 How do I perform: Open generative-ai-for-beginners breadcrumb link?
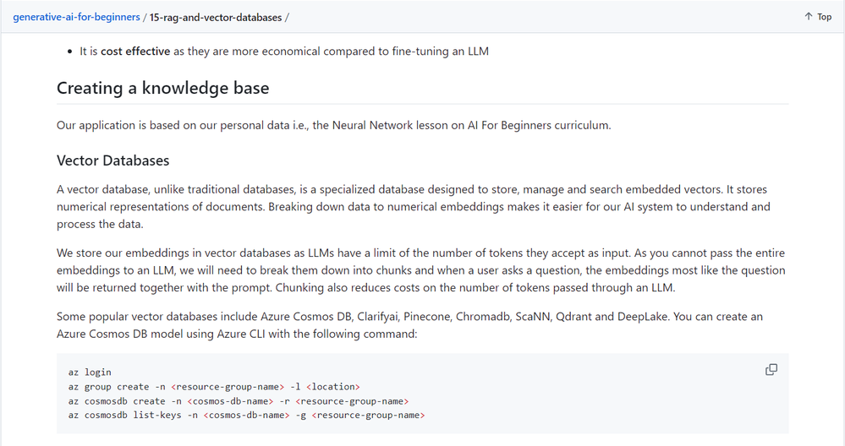[76, 17]
